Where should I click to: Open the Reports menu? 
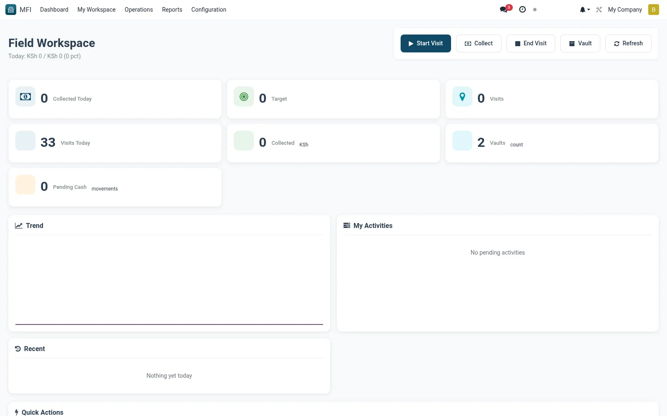[x=172, y=10]
